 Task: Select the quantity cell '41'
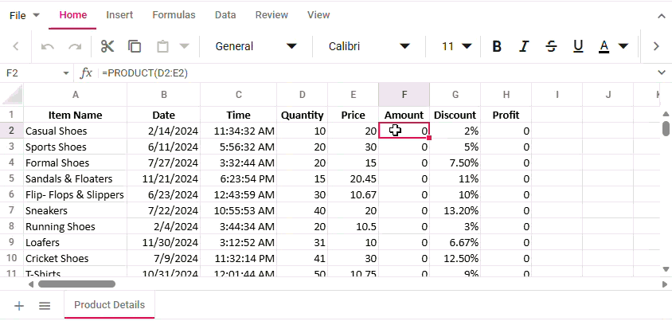[x=302, y=258]
